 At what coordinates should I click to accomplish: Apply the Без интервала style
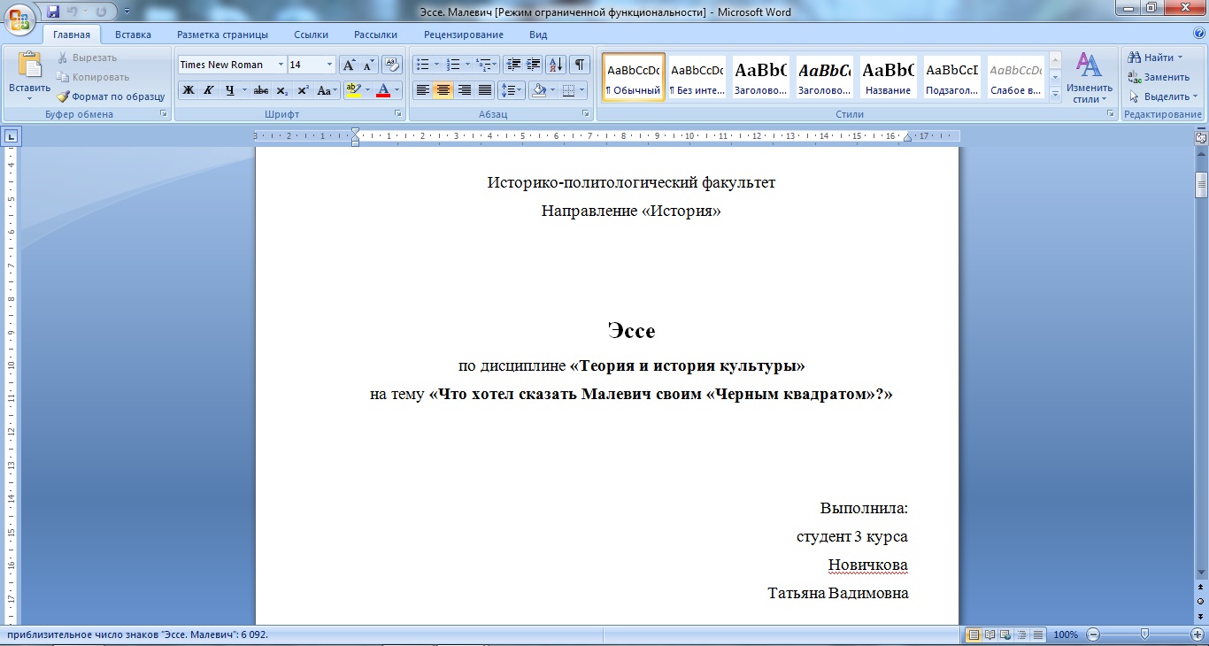pyautogui.click(x=697, y=77)
